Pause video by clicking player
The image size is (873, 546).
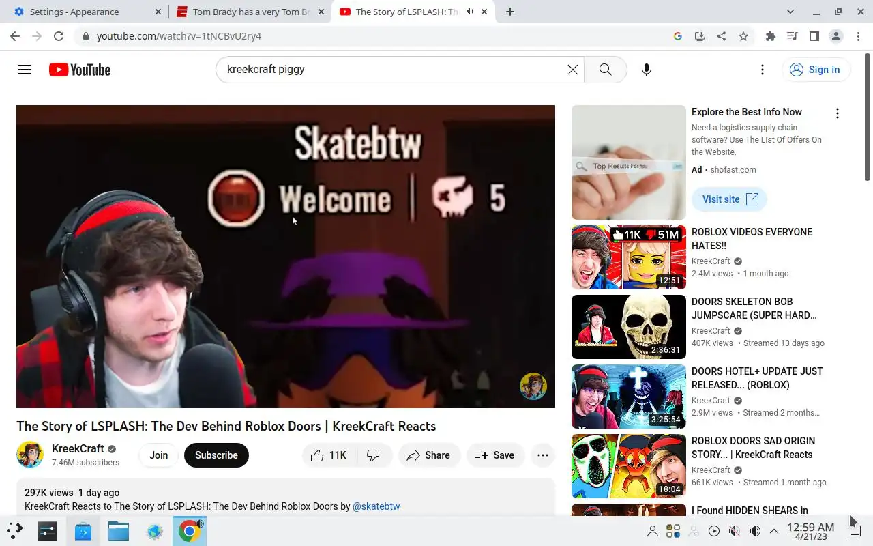click(x=286, y=257)
